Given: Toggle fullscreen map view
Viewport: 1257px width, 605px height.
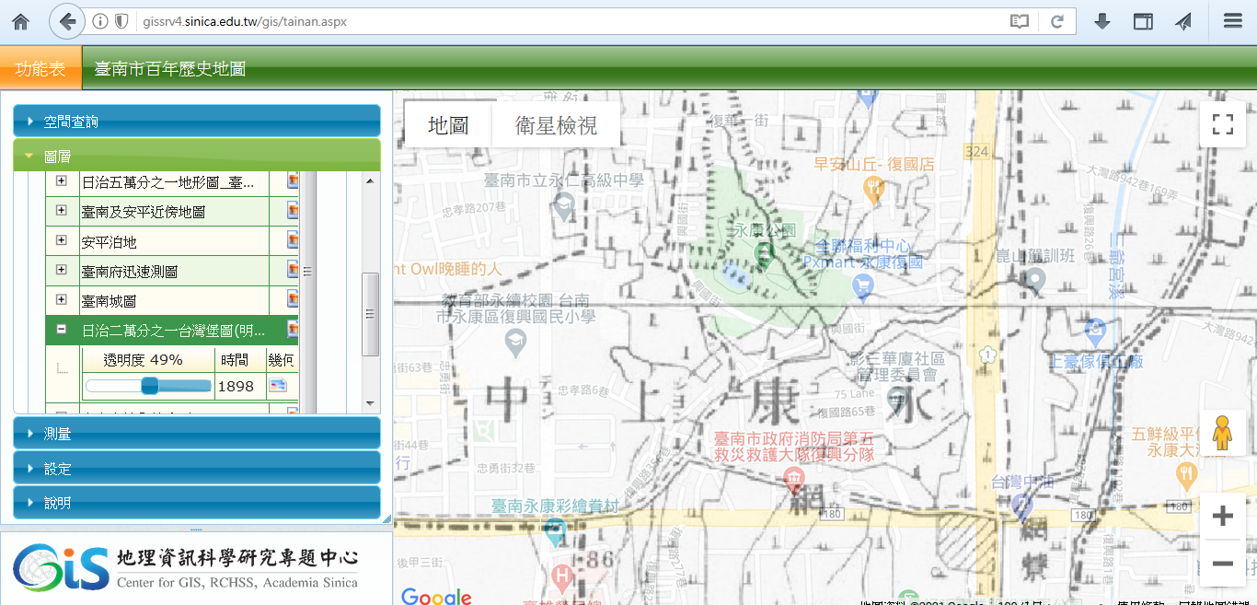Looking at the screenshot, I should tap(1222, 124).
